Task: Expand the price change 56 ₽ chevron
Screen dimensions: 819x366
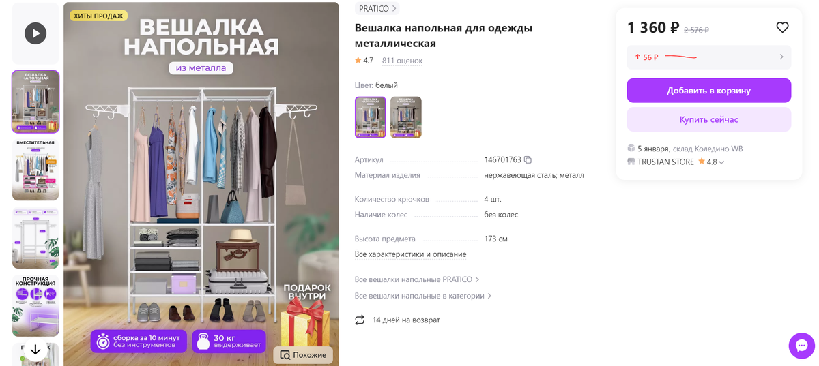Action: click(781, 57)
